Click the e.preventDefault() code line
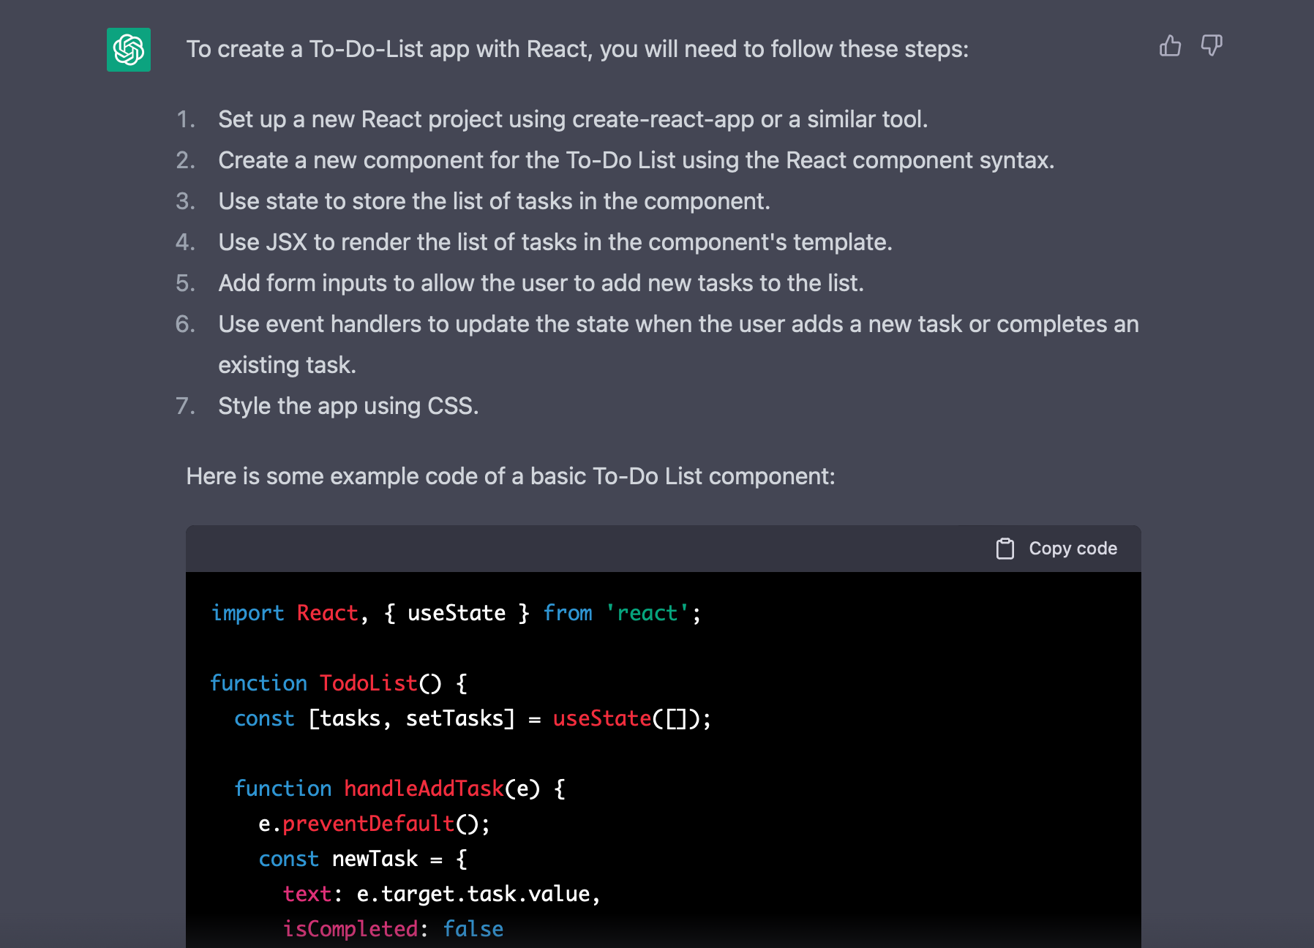The image size is (1314, 948). click(x=374, y=824)
